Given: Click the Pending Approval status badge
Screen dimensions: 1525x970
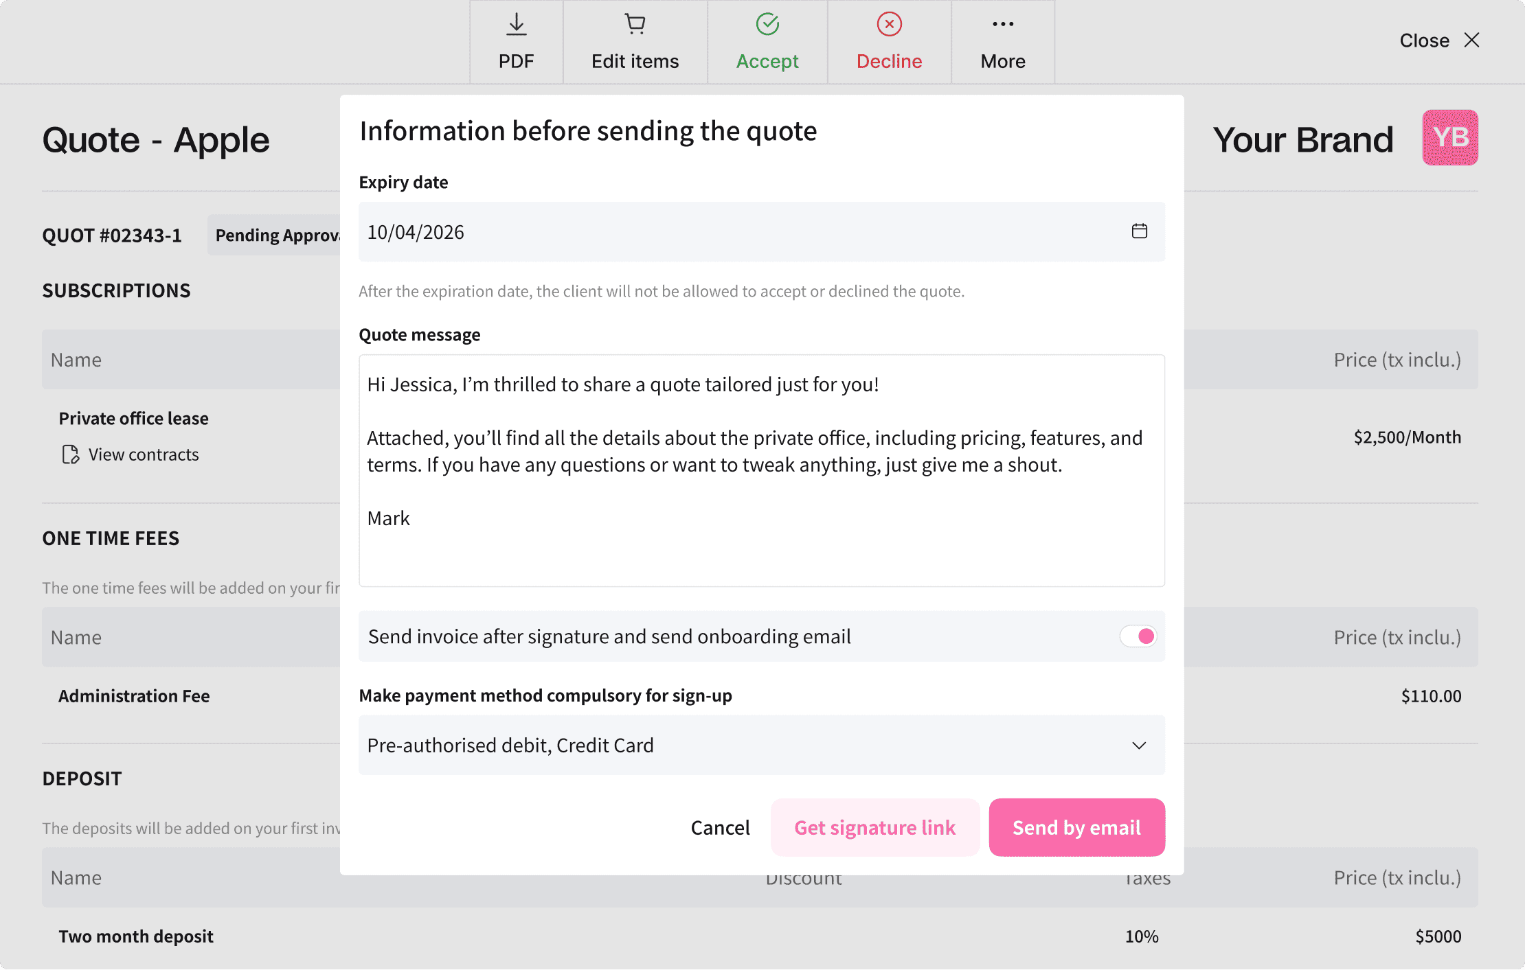Looking at the screenshot, I should 273,235.
